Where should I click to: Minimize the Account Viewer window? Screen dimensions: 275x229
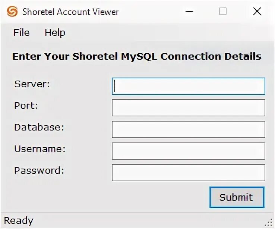189,12
